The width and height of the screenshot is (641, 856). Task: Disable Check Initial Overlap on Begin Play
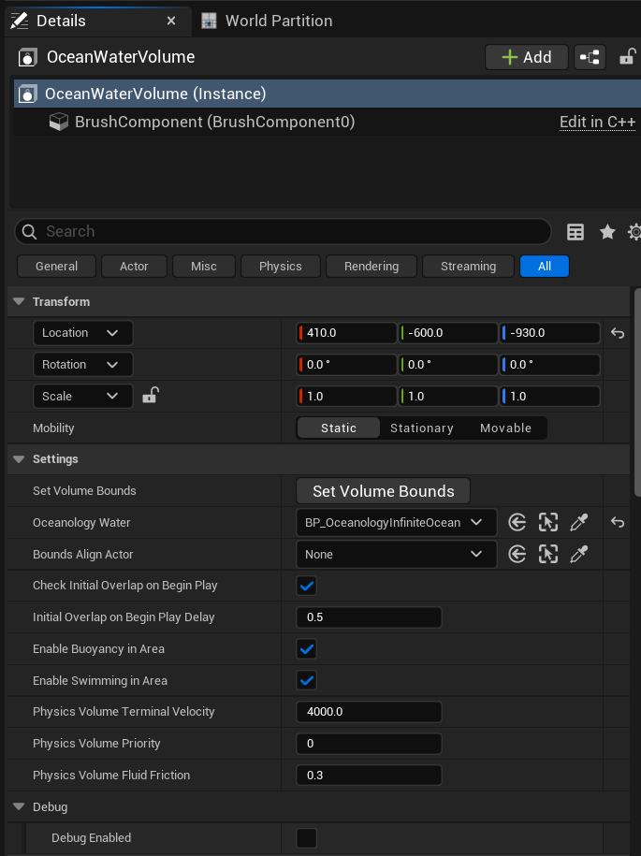pyautogui.click(x=306, y=586)
